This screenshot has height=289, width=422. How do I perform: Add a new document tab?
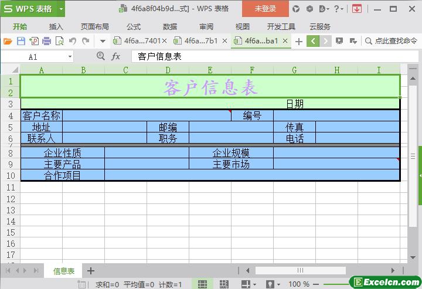coord(299,42)
